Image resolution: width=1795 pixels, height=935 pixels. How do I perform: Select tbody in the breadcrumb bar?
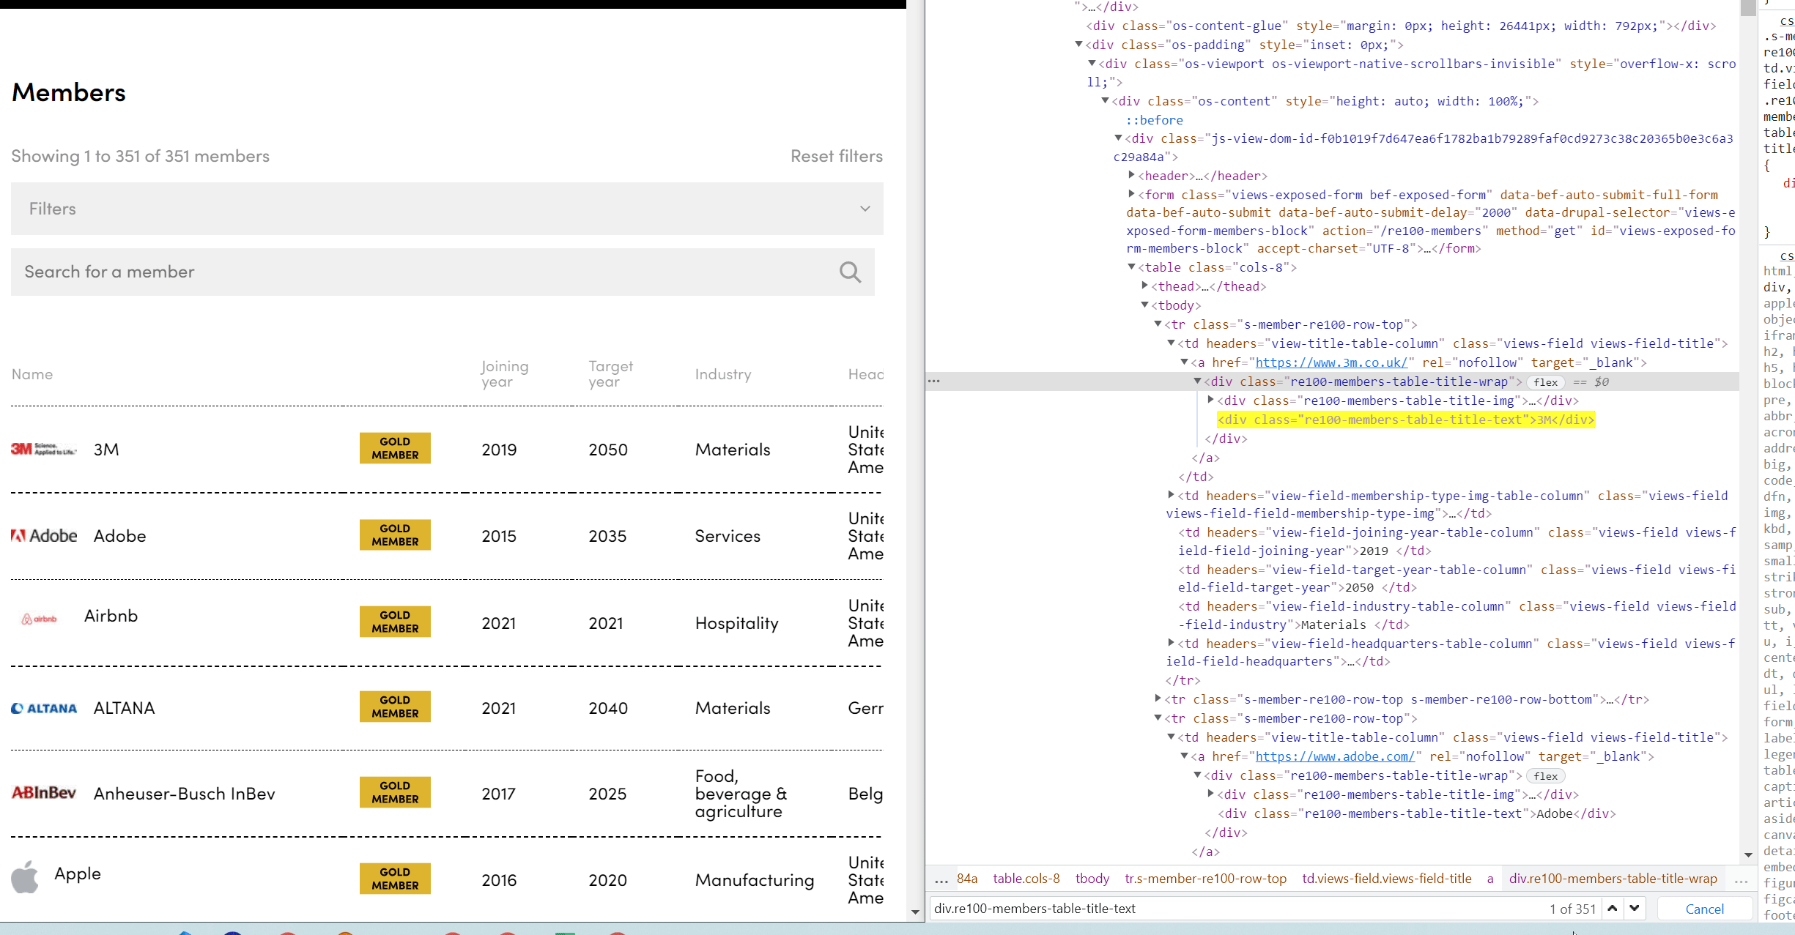click(1092, 879)
